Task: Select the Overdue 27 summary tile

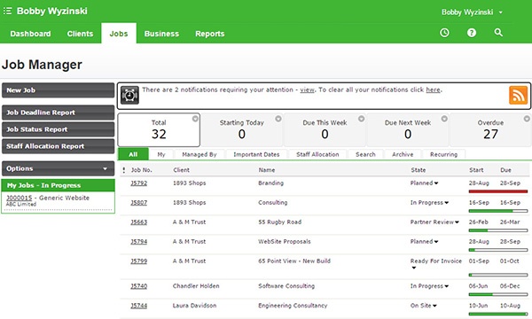Action: pyautogui.click(x=490, y=130)
